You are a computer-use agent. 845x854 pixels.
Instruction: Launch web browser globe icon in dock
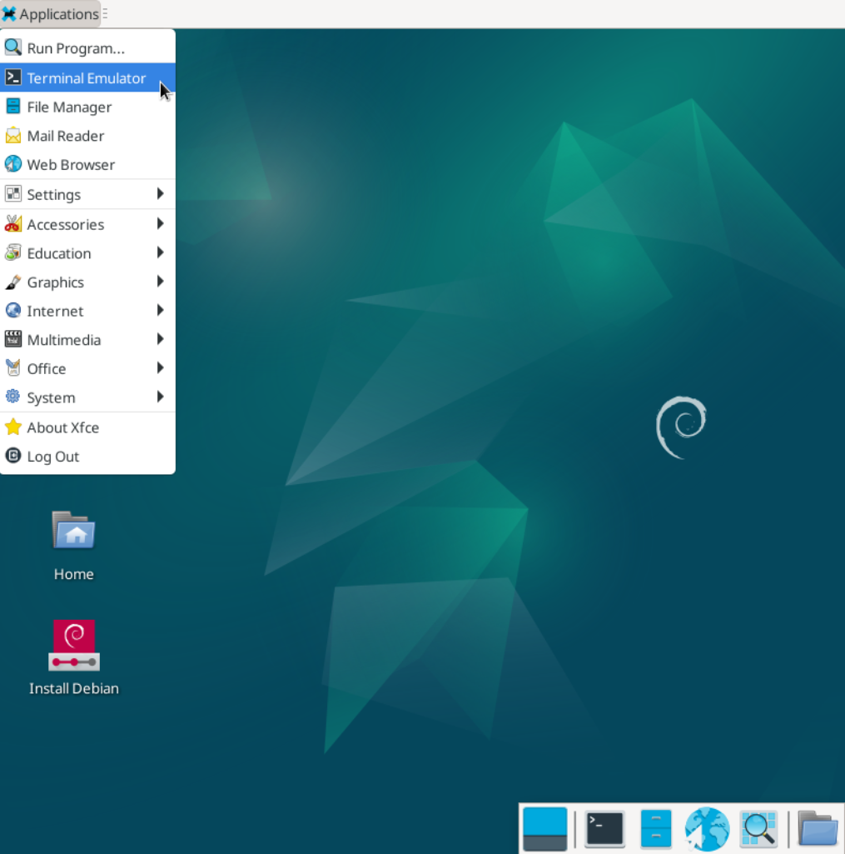coord(707,829)
